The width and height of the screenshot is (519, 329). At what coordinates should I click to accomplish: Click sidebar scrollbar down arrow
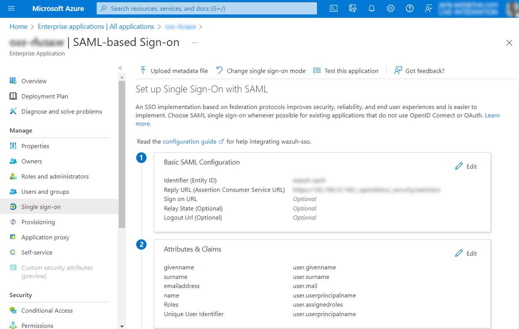coord(122,326)
